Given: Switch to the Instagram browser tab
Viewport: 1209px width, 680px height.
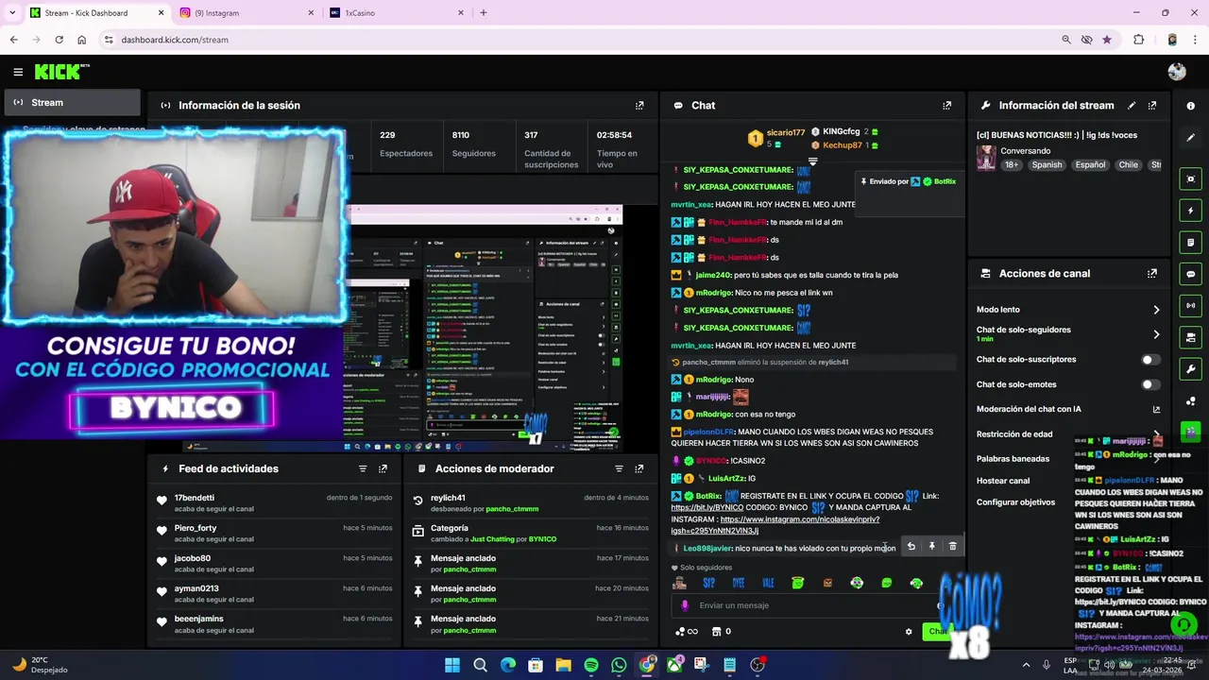Looking at the screenshot, I should pos(246,13).
